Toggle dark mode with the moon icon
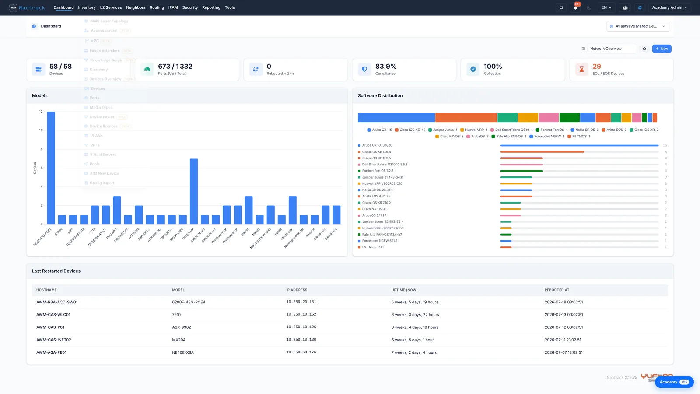Image resolution: width=700 pixels, height=394 pixels. (589, 7)
